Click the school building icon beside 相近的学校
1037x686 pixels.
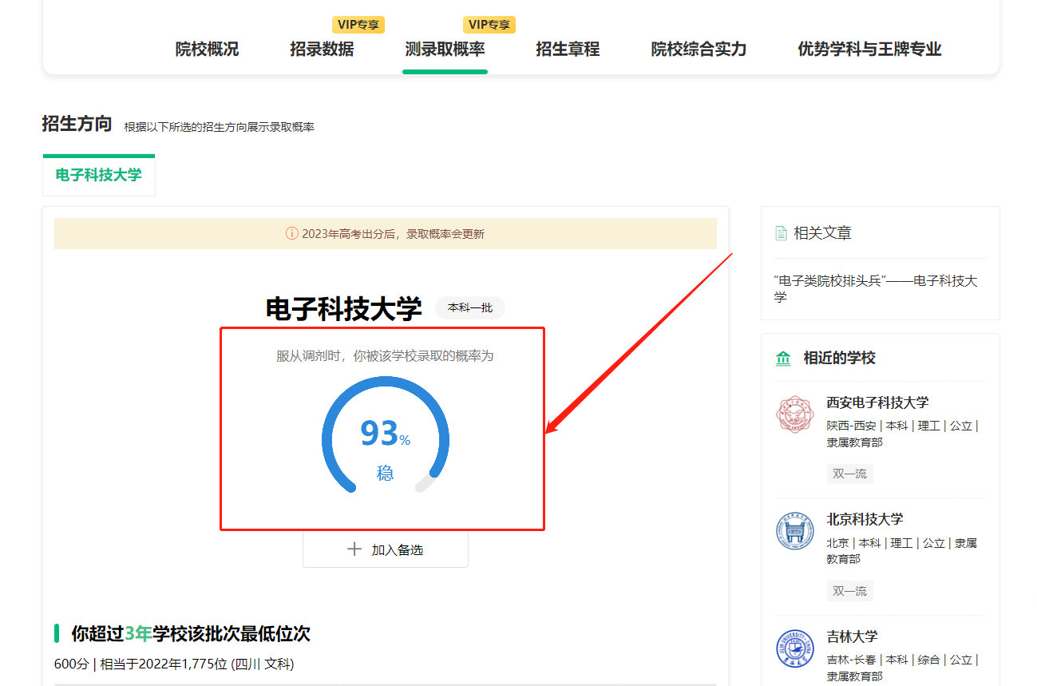tap(783, 358)
